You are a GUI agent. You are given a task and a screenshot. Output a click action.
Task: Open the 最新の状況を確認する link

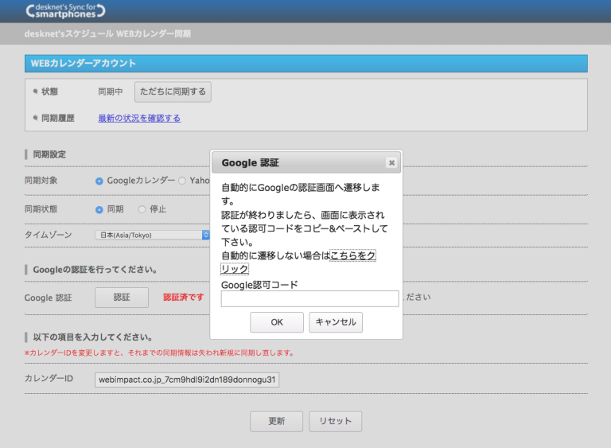pyautogui.click(x=139, y=118)
